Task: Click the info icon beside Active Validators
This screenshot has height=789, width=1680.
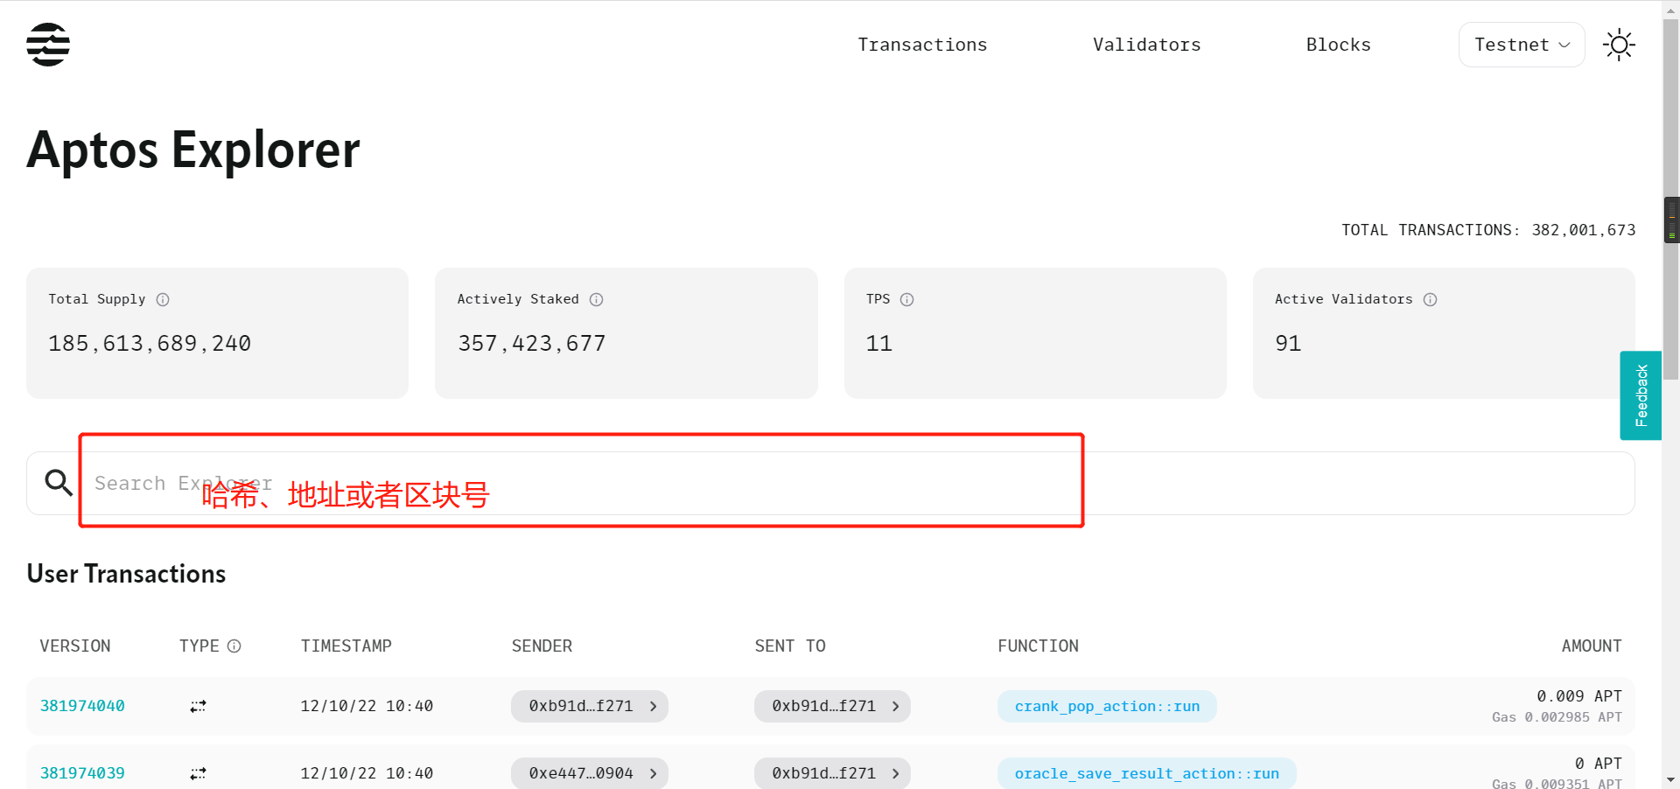Action: coord(1430,299)
